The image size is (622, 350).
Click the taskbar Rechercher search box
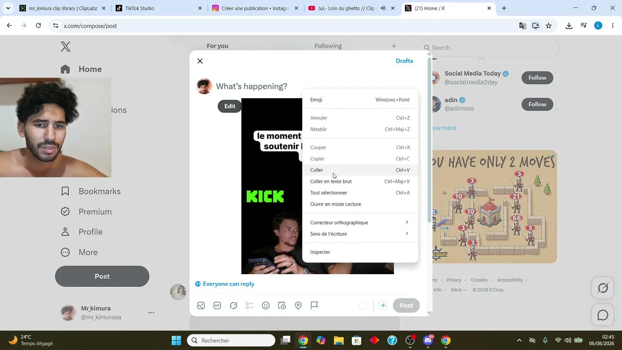click(x=231, y=340)
